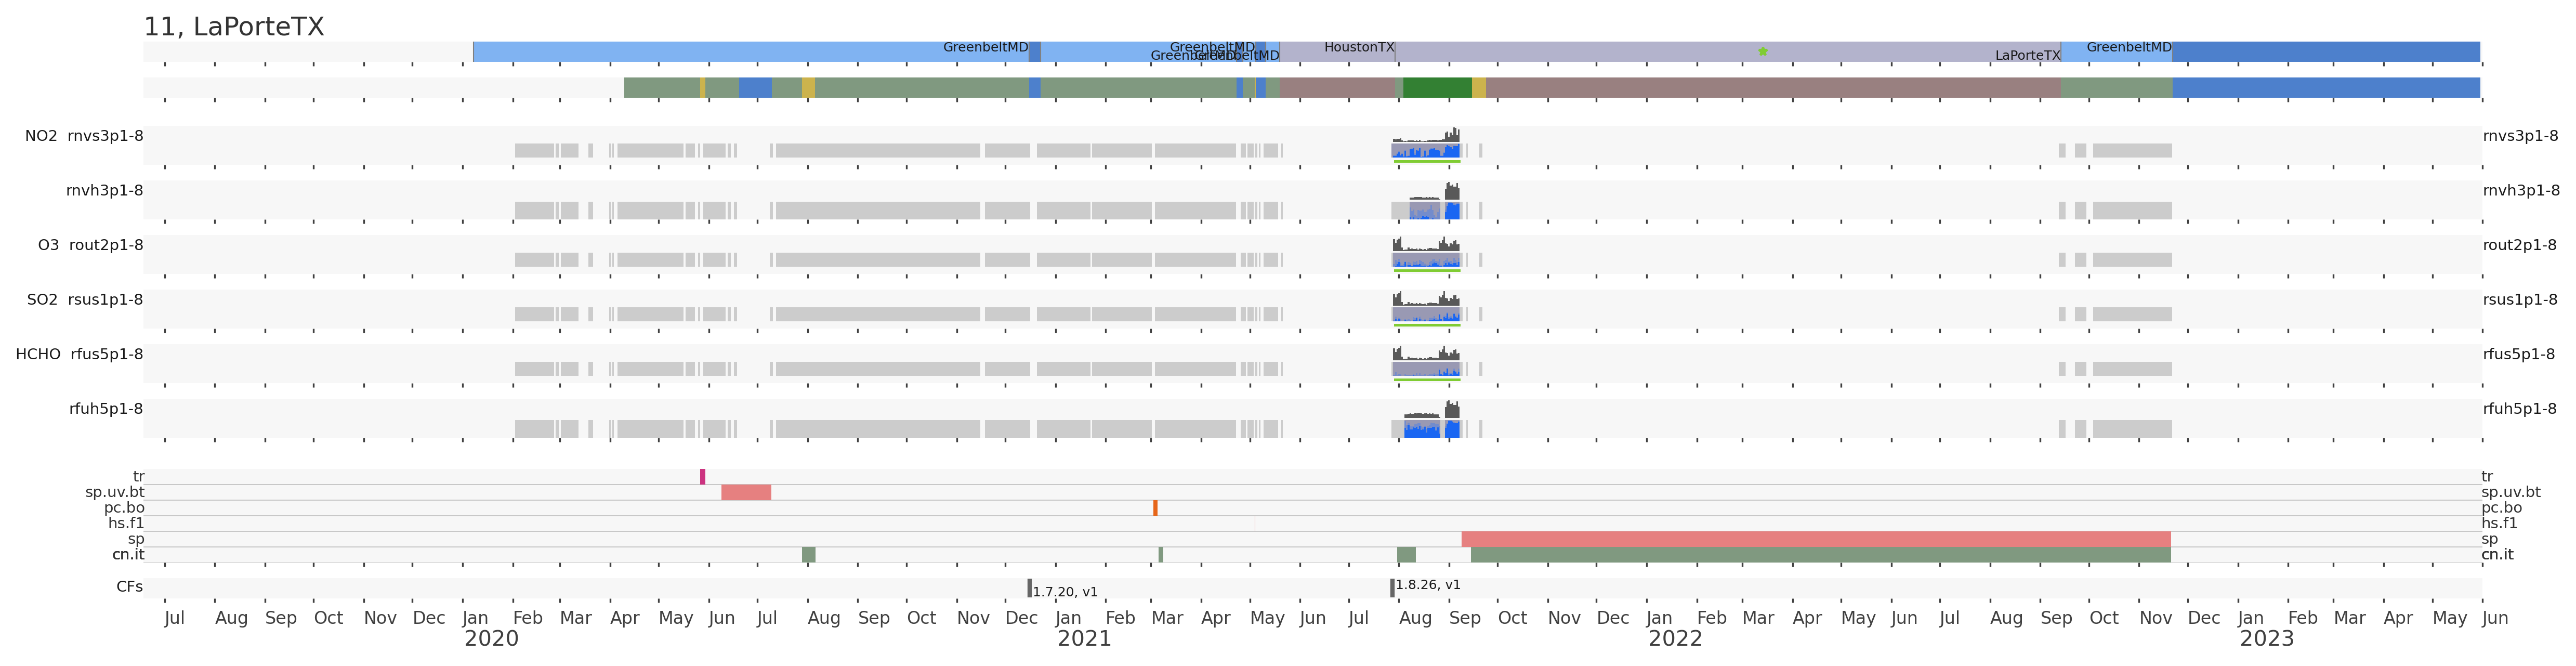Image resolution: width=2576 pixels, height=666 pixels.
Task: Click the orange pc.bo row marker
Action: pos(1155,508)
